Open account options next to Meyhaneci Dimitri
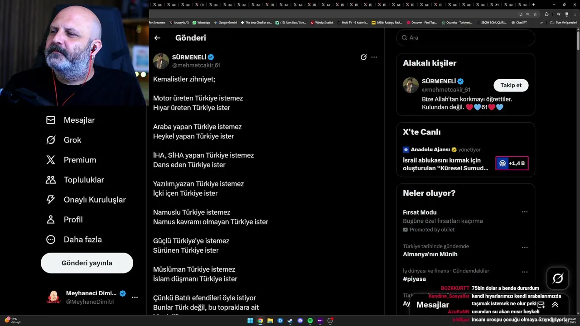The image size is (580, 326). pyautogui.click(x=135, y=297)
